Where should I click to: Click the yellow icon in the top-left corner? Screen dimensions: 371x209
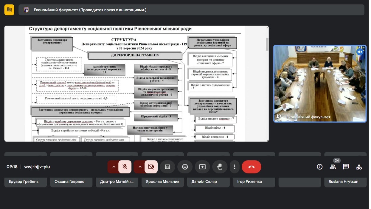coord(9,10)
